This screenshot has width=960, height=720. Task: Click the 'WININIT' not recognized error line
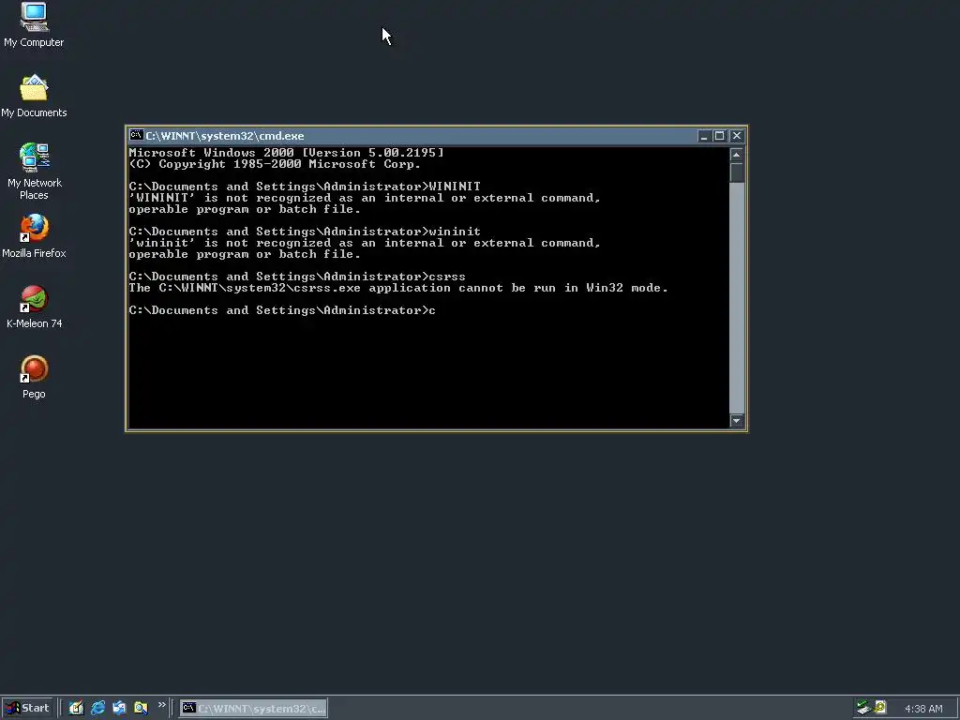point(365,203)
